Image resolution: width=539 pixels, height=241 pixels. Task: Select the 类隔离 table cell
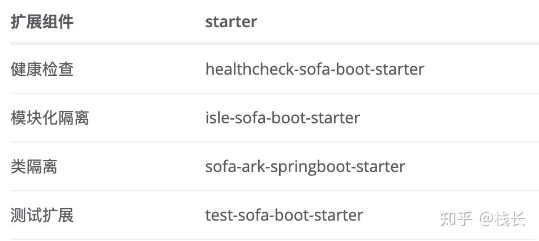pos(34,166)
